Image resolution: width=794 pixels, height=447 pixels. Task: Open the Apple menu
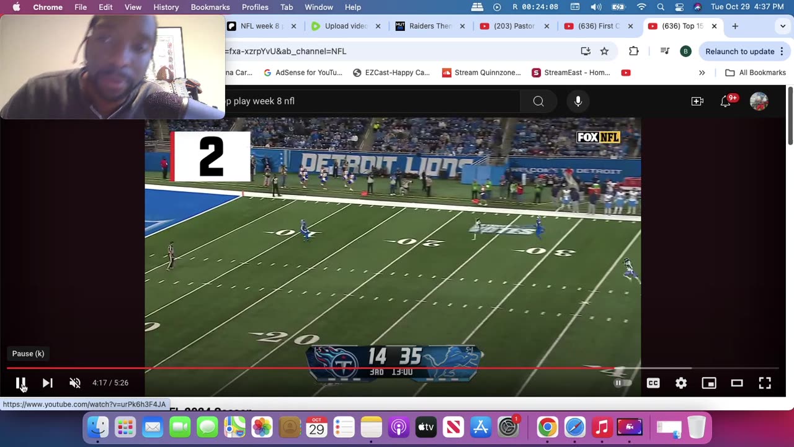(16, 7)
